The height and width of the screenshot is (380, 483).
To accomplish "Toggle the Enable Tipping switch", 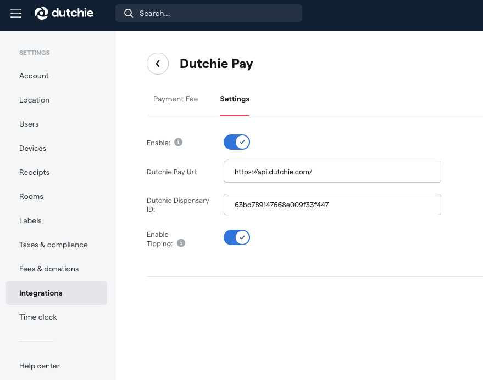I will (237, 237).
